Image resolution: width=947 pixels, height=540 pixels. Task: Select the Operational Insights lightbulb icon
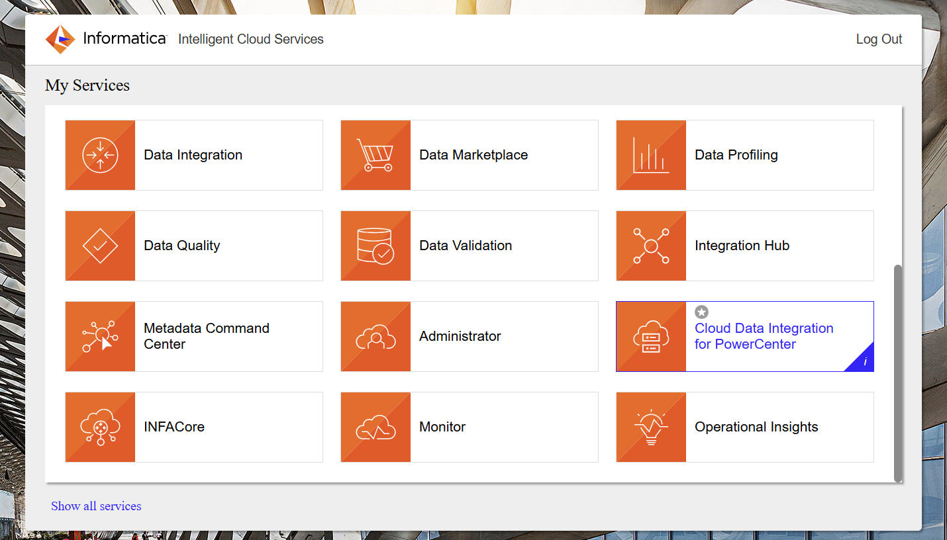point(651,427)
